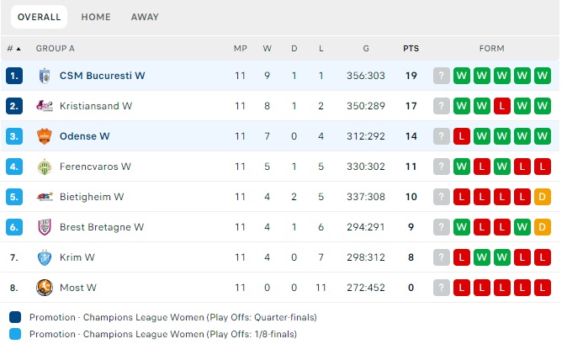Click the Most W team crest
This screenshot has width=567, height=344.
(x=45, y=288)
